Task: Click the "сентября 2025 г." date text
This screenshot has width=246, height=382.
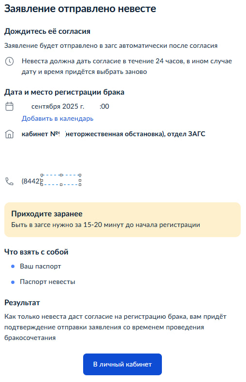Action: pos(58,106)
